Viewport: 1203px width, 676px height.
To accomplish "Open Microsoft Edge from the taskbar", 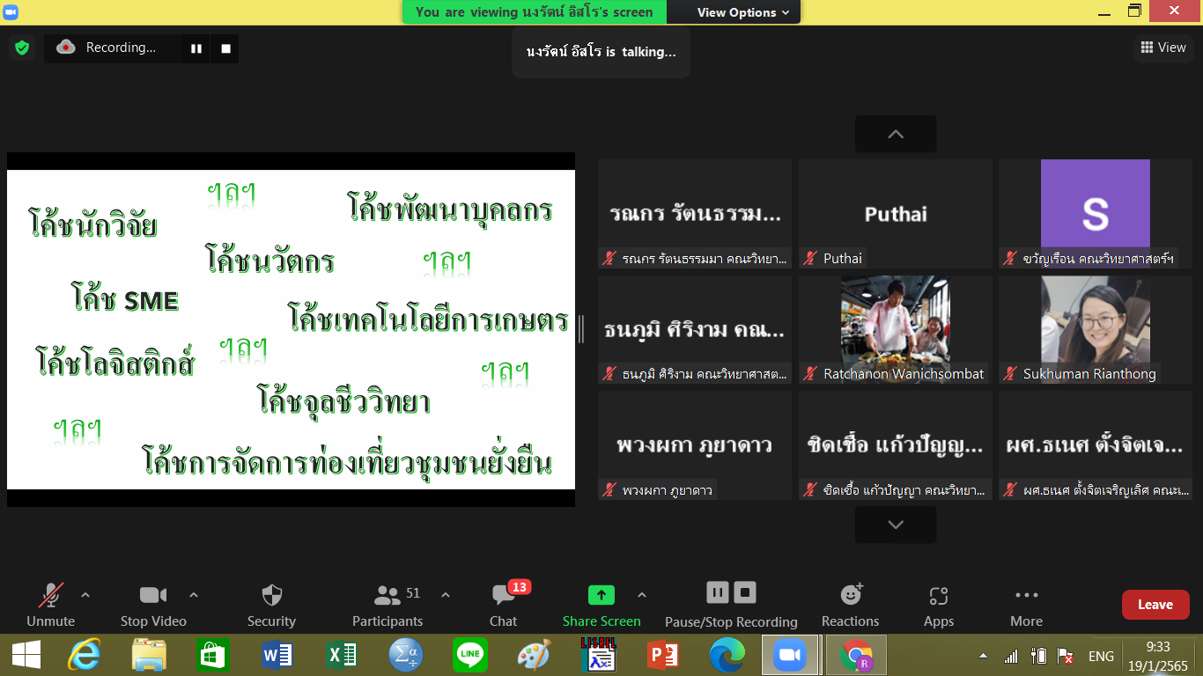I will click(x=727, y=656).
